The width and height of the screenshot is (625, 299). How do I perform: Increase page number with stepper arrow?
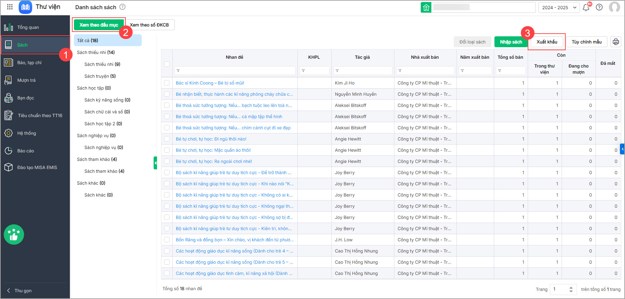pos(571,287)
